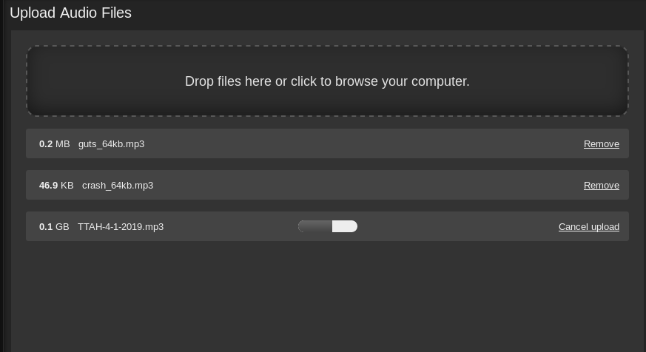Viewport: 646px width, 352px height.
Task: Select the crash_64kb.mp3 file name
Action: click(118, 186)
